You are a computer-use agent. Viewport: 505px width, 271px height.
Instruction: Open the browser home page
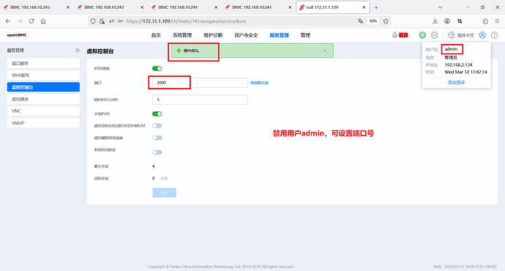pos(43,21)
